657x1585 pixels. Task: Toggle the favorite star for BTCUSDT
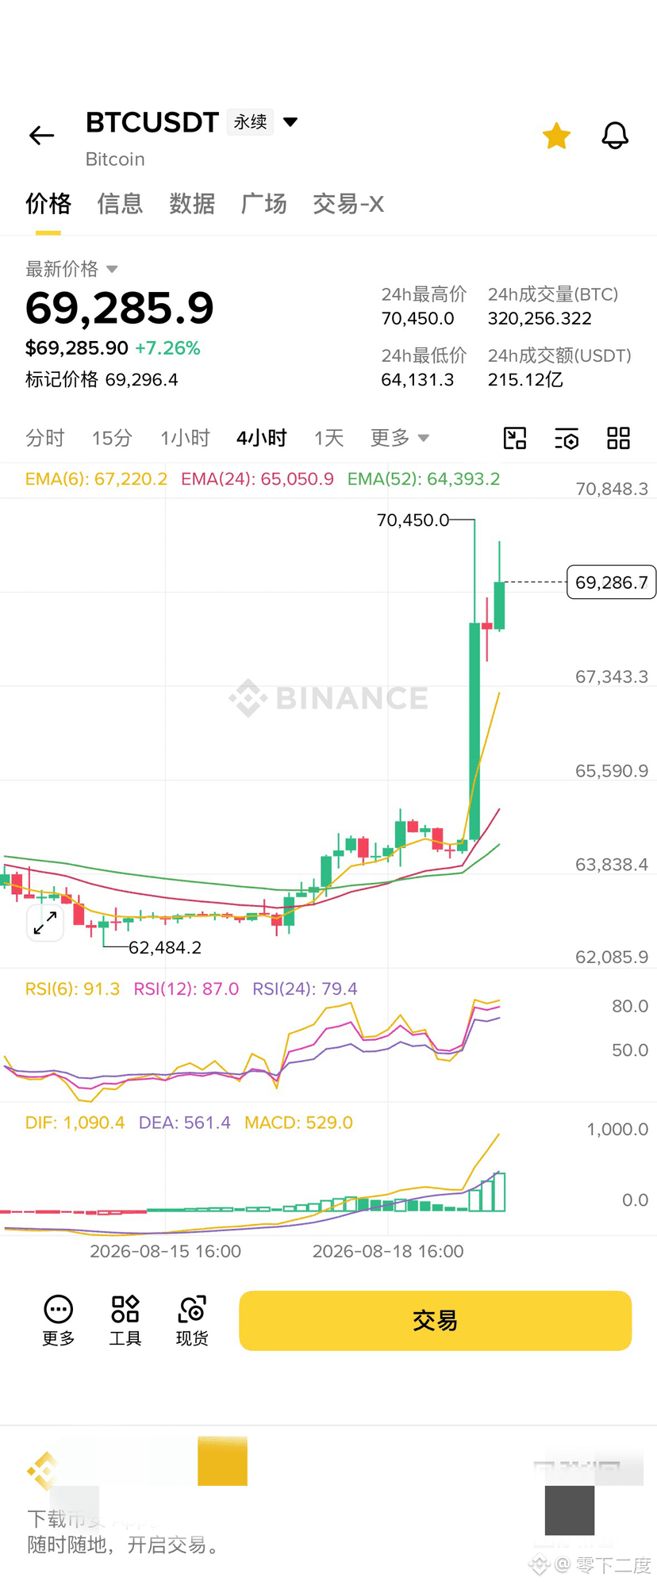[x=556, y=136]
